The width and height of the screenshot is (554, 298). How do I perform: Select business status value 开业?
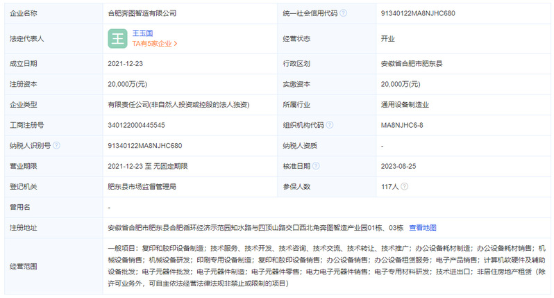coord(387,39)
